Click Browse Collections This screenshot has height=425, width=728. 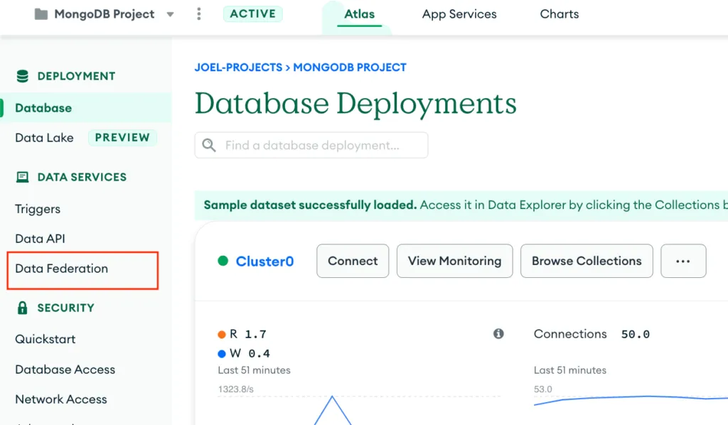tap(586, 261)
